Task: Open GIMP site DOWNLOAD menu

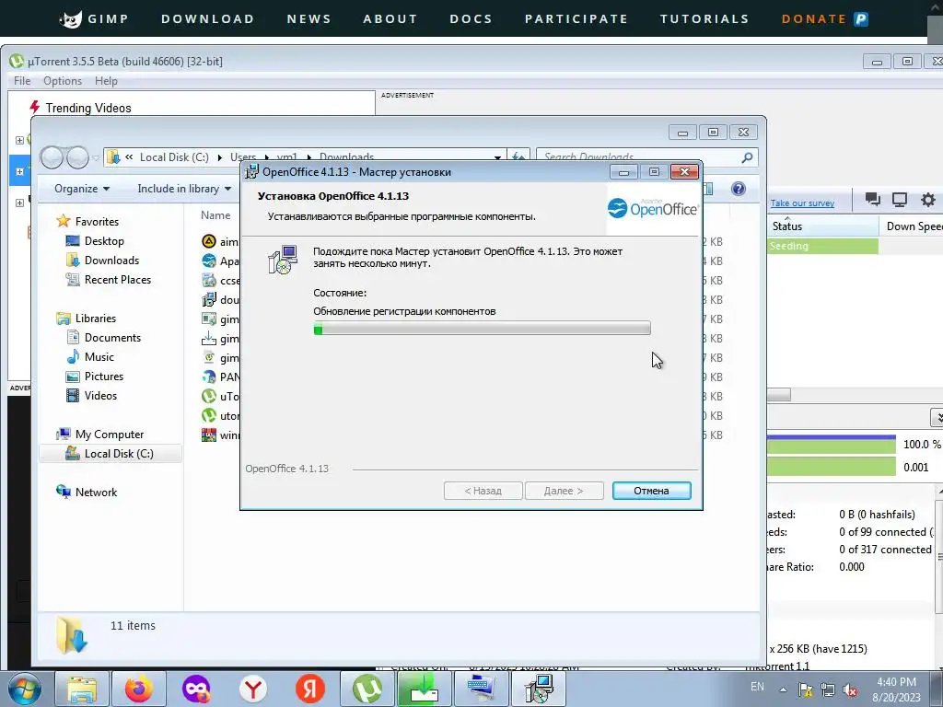Action: (x=207, y=19)
